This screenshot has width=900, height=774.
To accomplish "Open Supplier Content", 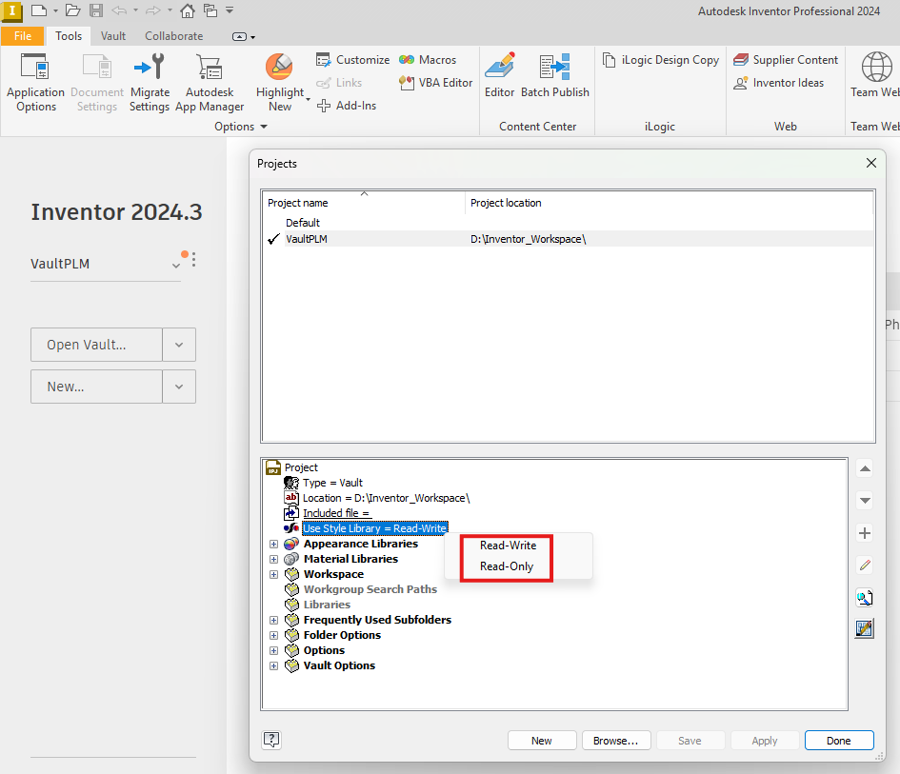I will [x=786, y=60].
